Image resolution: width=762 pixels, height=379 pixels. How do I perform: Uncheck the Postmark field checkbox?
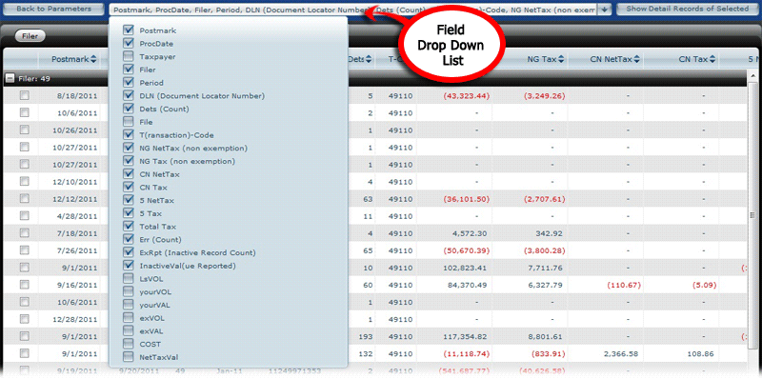click(129, 30)
